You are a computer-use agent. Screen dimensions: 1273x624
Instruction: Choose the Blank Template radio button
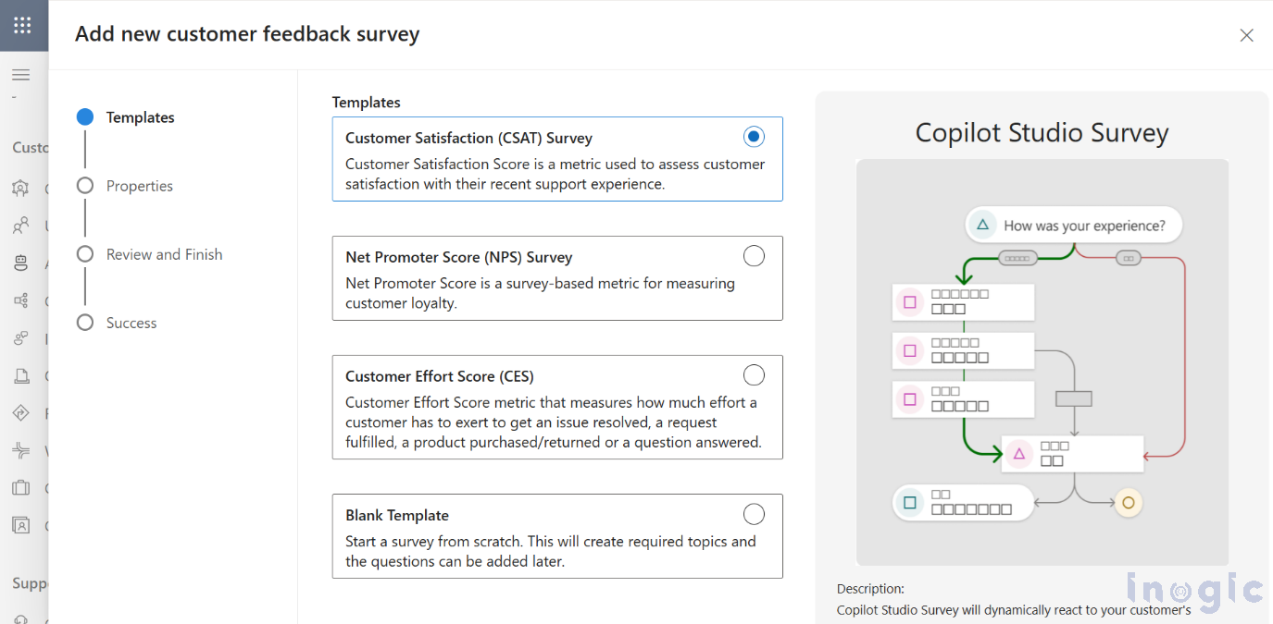point(754,514)
